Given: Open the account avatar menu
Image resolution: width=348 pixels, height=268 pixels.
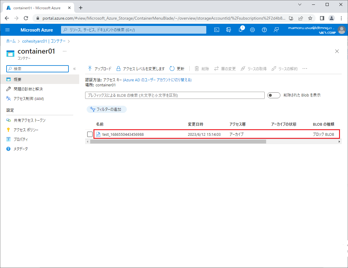Looking at the screenshot, I should point(341,30).
